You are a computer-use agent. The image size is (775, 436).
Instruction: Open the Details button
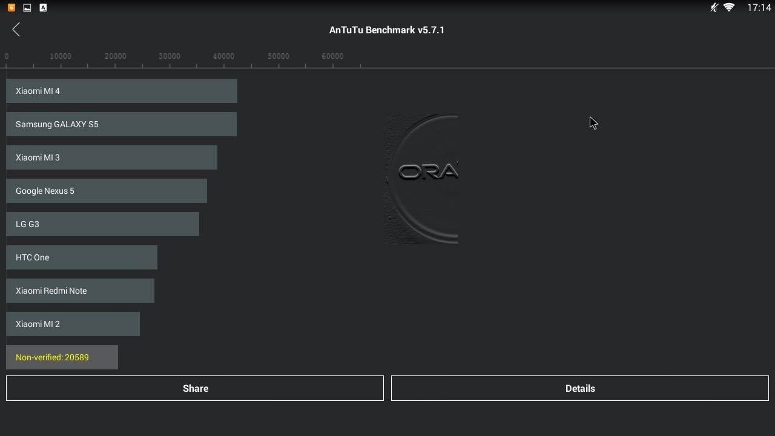pyautogui.click(x=580, y=388)
